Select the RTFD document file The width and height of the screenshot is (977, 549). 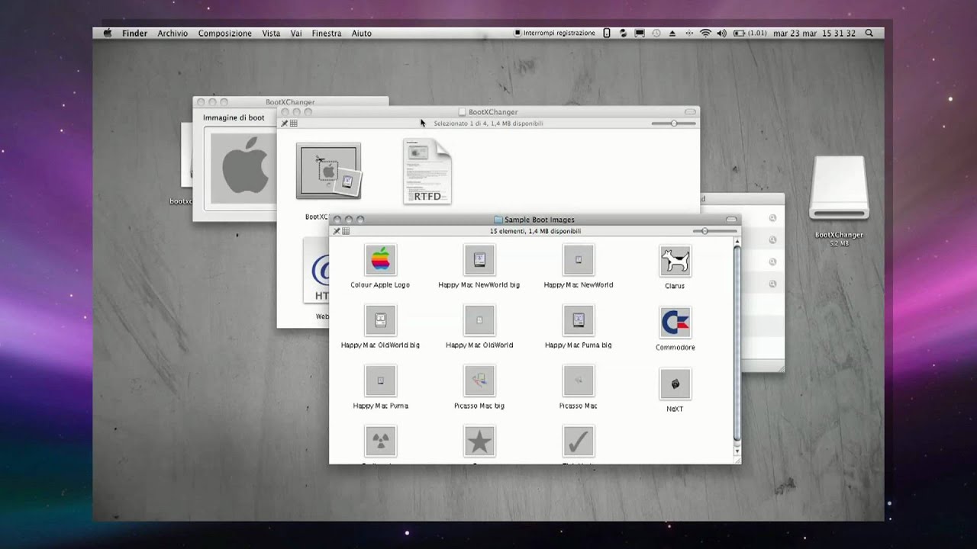click(x=427, y=172)
